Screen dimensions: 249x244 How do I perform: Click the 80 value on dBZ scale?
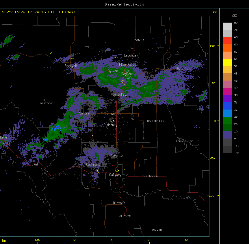click(236, 23)
